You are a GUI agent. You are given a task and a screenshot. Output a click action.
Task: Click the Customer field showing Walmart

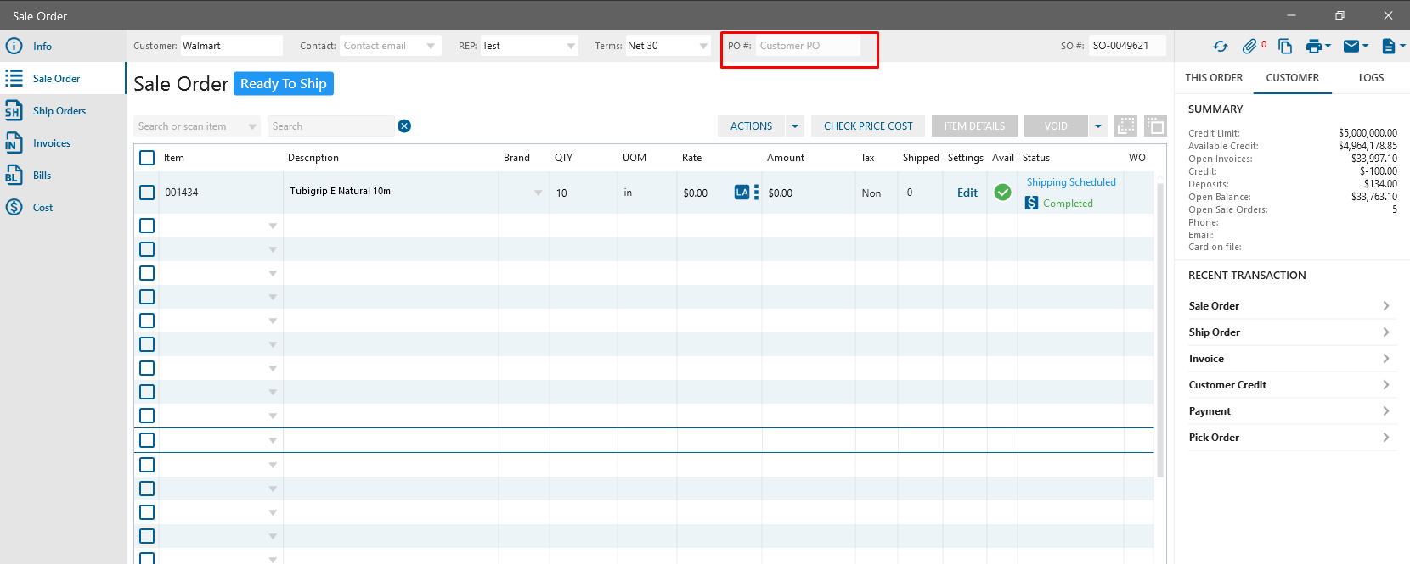(231, 46)
